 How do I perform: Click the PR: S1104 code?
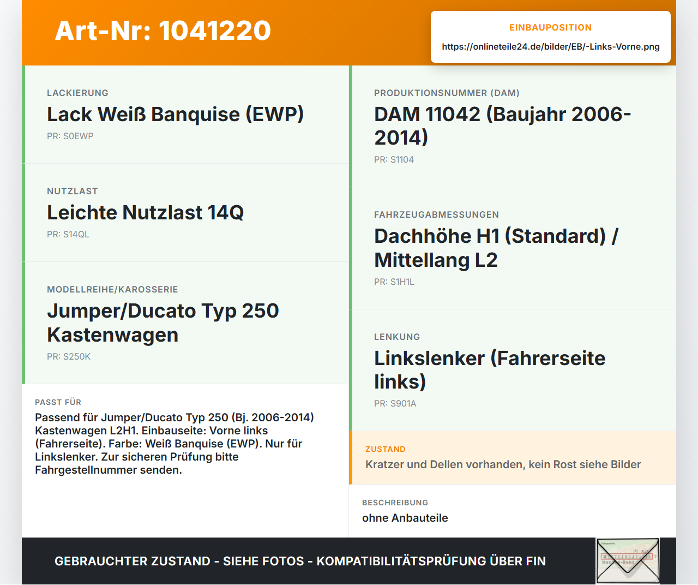394,159
